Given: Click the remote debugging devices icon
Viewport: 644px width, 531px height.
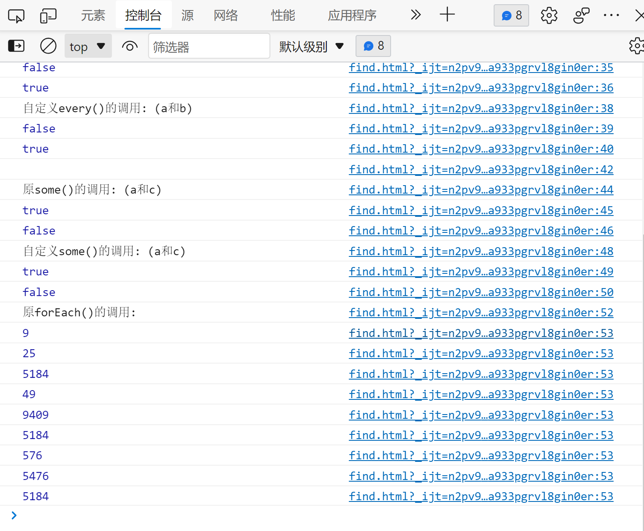Looking at the screenshot, I should [581, 15].
